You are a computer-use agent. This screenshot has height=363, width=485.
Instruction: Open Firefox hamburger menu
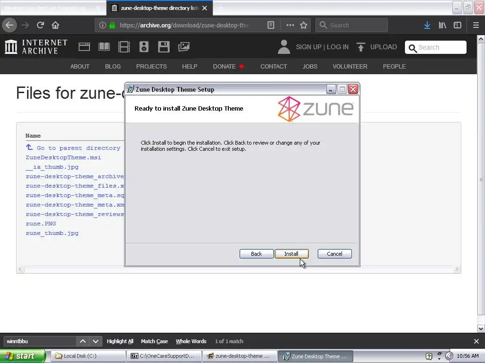click(476, 25)
